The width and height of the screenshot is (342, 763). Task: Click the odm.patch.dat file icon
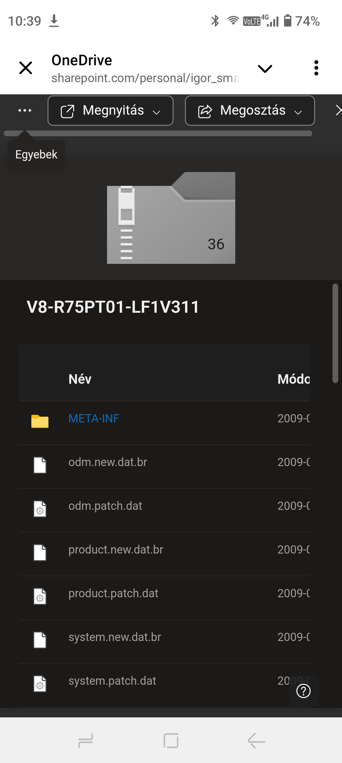pyautogui.click(x=40, y=509)
